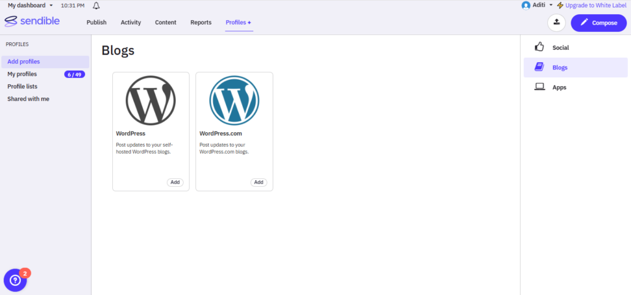Screen dimensions: 631x295
Task: Click the Social thumbs-up icon
Action: 539,47
